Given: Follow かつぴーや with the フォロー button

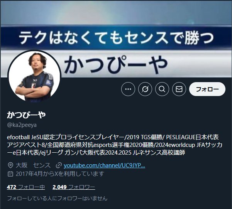Looking at the screenshot, I should click(207, 89).
